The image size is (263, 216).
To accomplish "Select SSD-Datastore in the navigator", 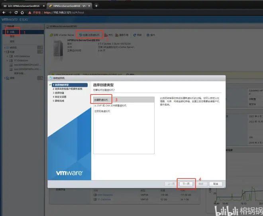I will click(x=22, y=56).
